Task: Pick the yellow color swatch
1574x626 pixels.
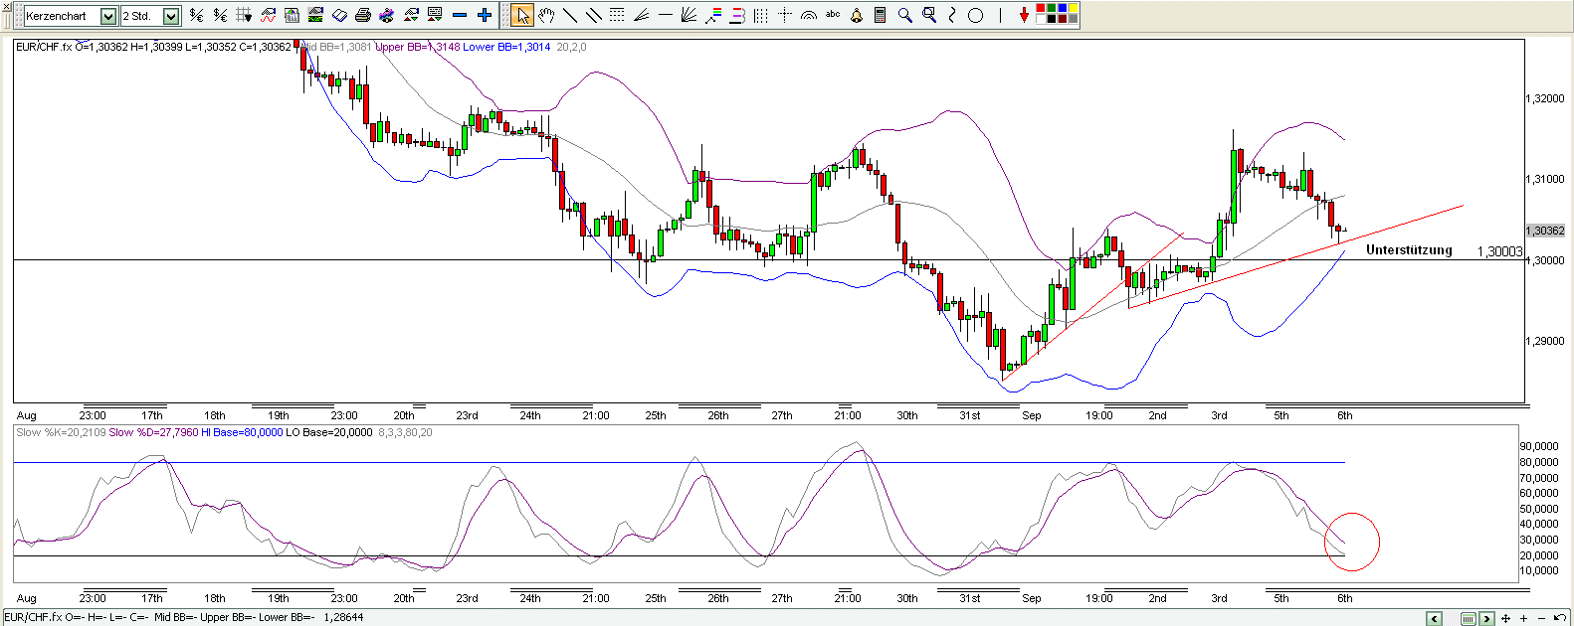Action: [1072, 9]
